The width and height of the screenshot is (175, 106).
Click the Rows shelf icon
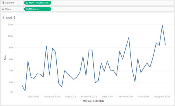[x=3, y=9]
